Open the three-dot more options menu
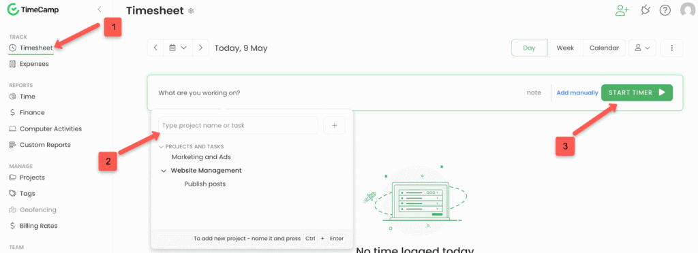The width and height of the screenshot is (698, 253). pyautogui.click(x=671, y=48)
